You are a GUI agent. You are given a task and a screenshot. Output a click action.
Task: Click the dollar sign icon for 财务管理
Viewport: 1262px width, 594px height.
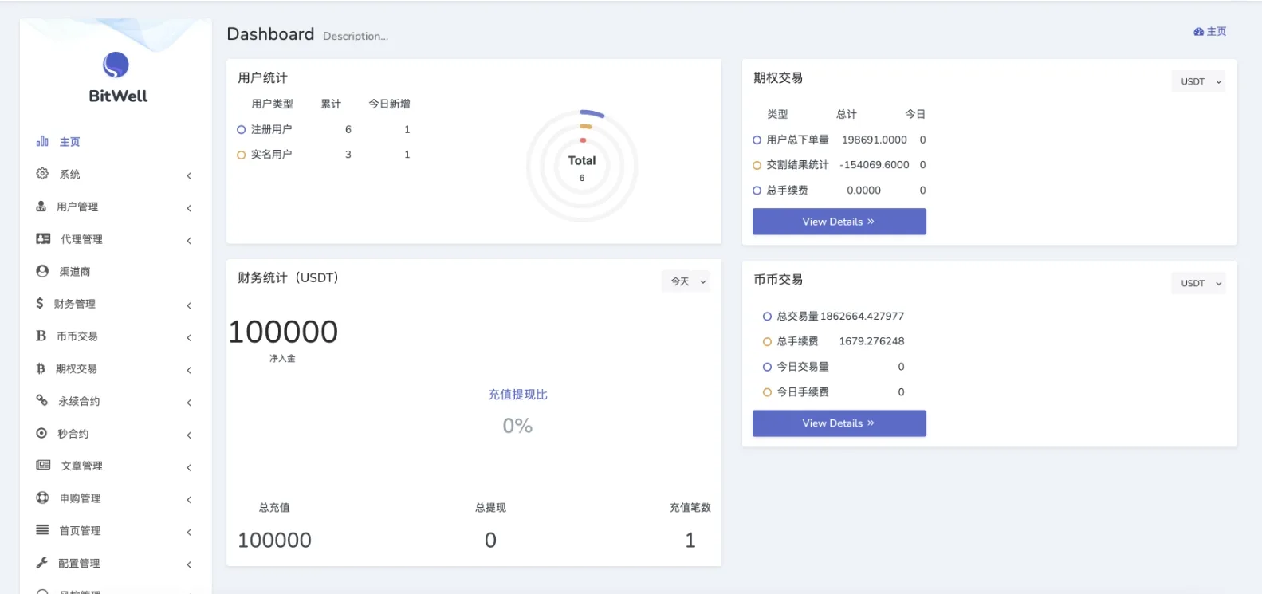click(40, 303)
